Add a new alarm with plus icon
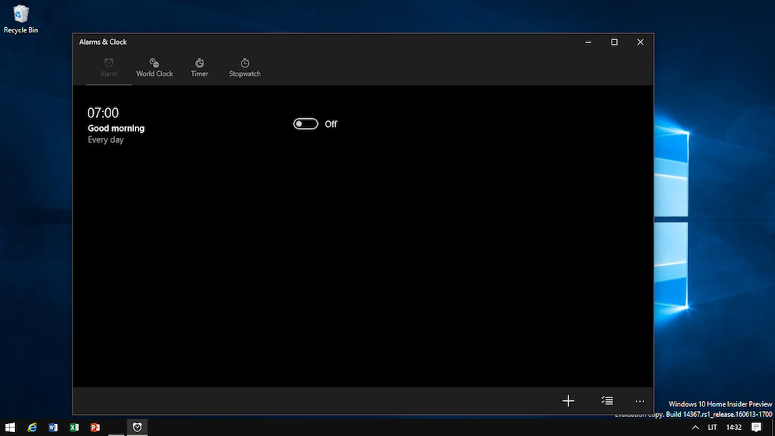This screenshot has height=436, width=775. pyautogui.click(x=568, y=400)
